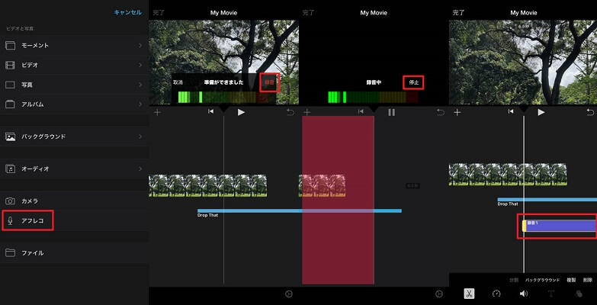Open project settings gear in 録音中 panel

pyautogui.click(x=439, y=294)
